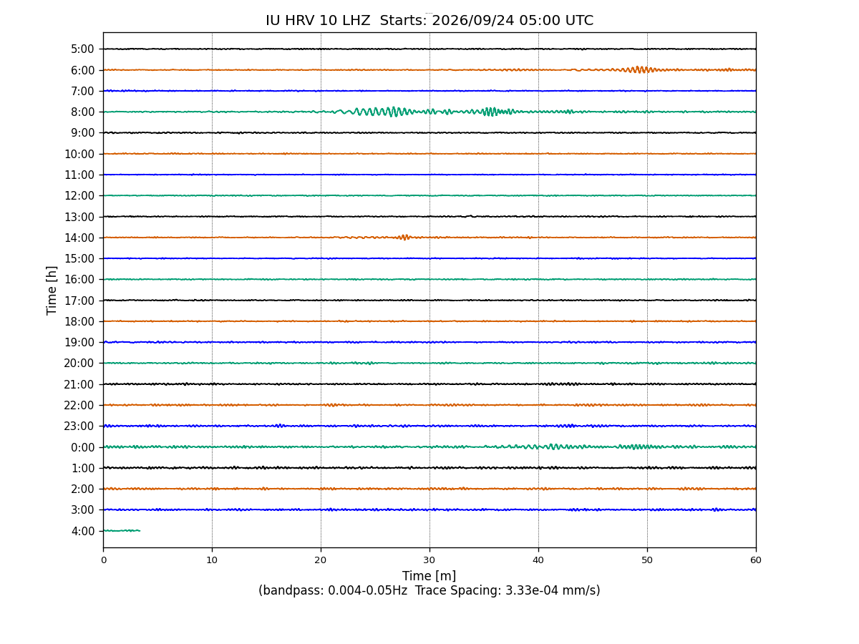Click the 14:00 hour label
Viewport: 859px width, 644px height.
[x=79, y=238]
